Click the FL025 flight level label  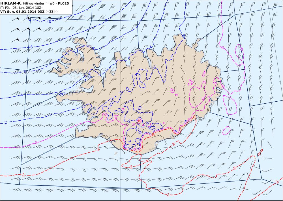click(63, 3)
